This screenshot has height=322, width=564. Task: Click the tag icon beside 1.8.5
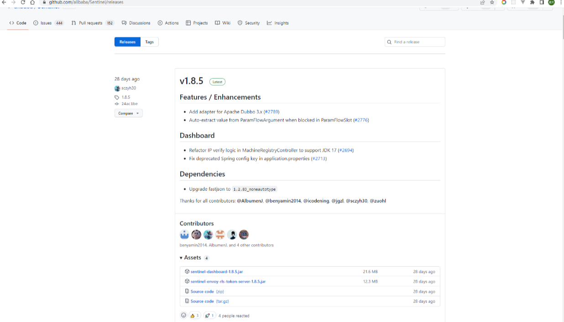click(x=117, y=97)
